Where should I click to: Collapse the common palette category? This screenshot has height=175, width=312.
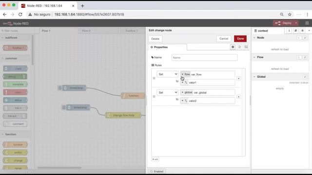[16, 58]
